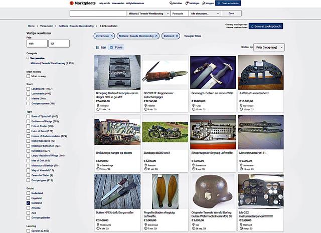
Task: Switch to Foto's grid view
Action: [x=116, y=47]
